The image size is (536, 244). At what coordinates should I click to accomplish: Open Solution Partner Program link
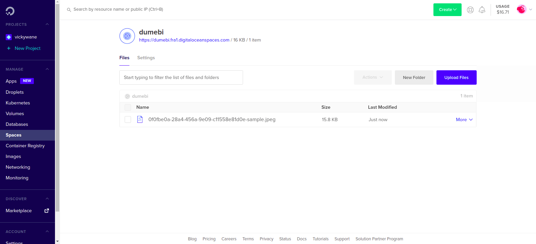pos(379,239)
